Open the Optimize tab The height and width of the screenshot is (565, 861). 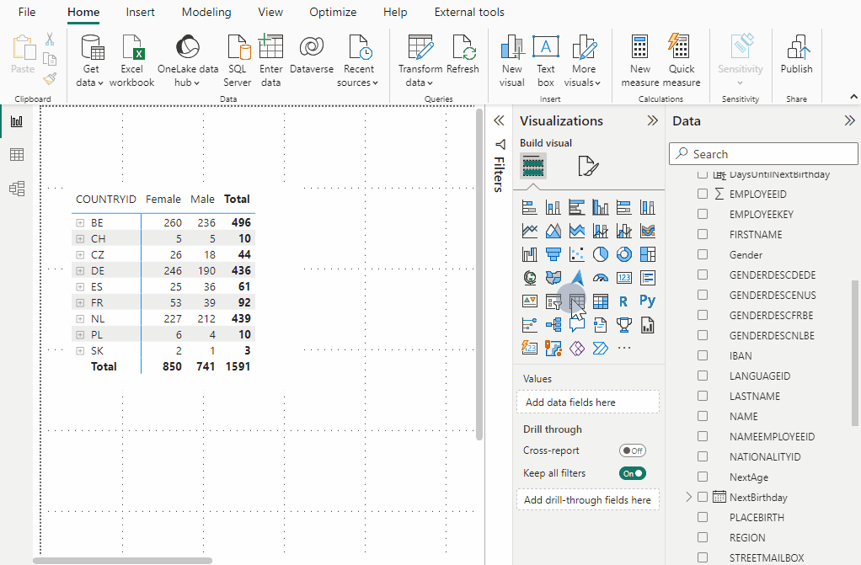333,12
